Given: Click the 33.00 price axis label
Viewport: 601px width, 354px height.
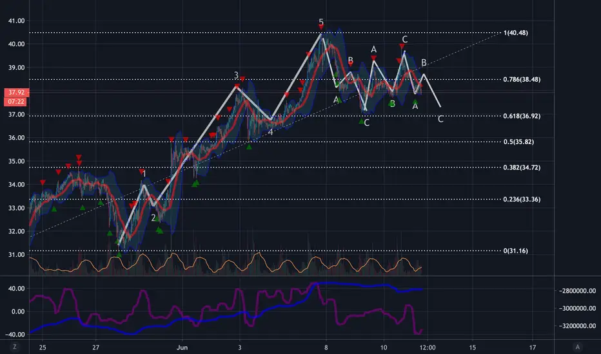Looking at the screenshot, I should (x=17, y=208).
